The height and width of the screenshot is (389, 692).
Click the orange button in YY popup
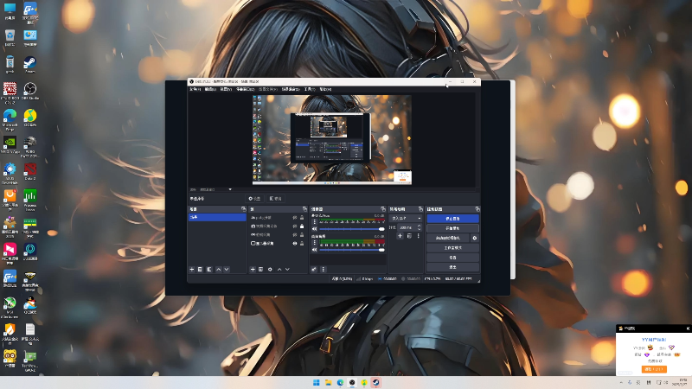point(654,369)
